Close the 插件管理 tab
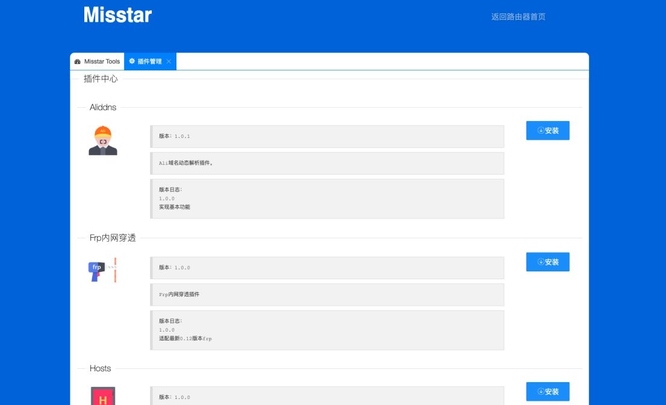This screenshot has width=666, height=405. coord(169,61)
